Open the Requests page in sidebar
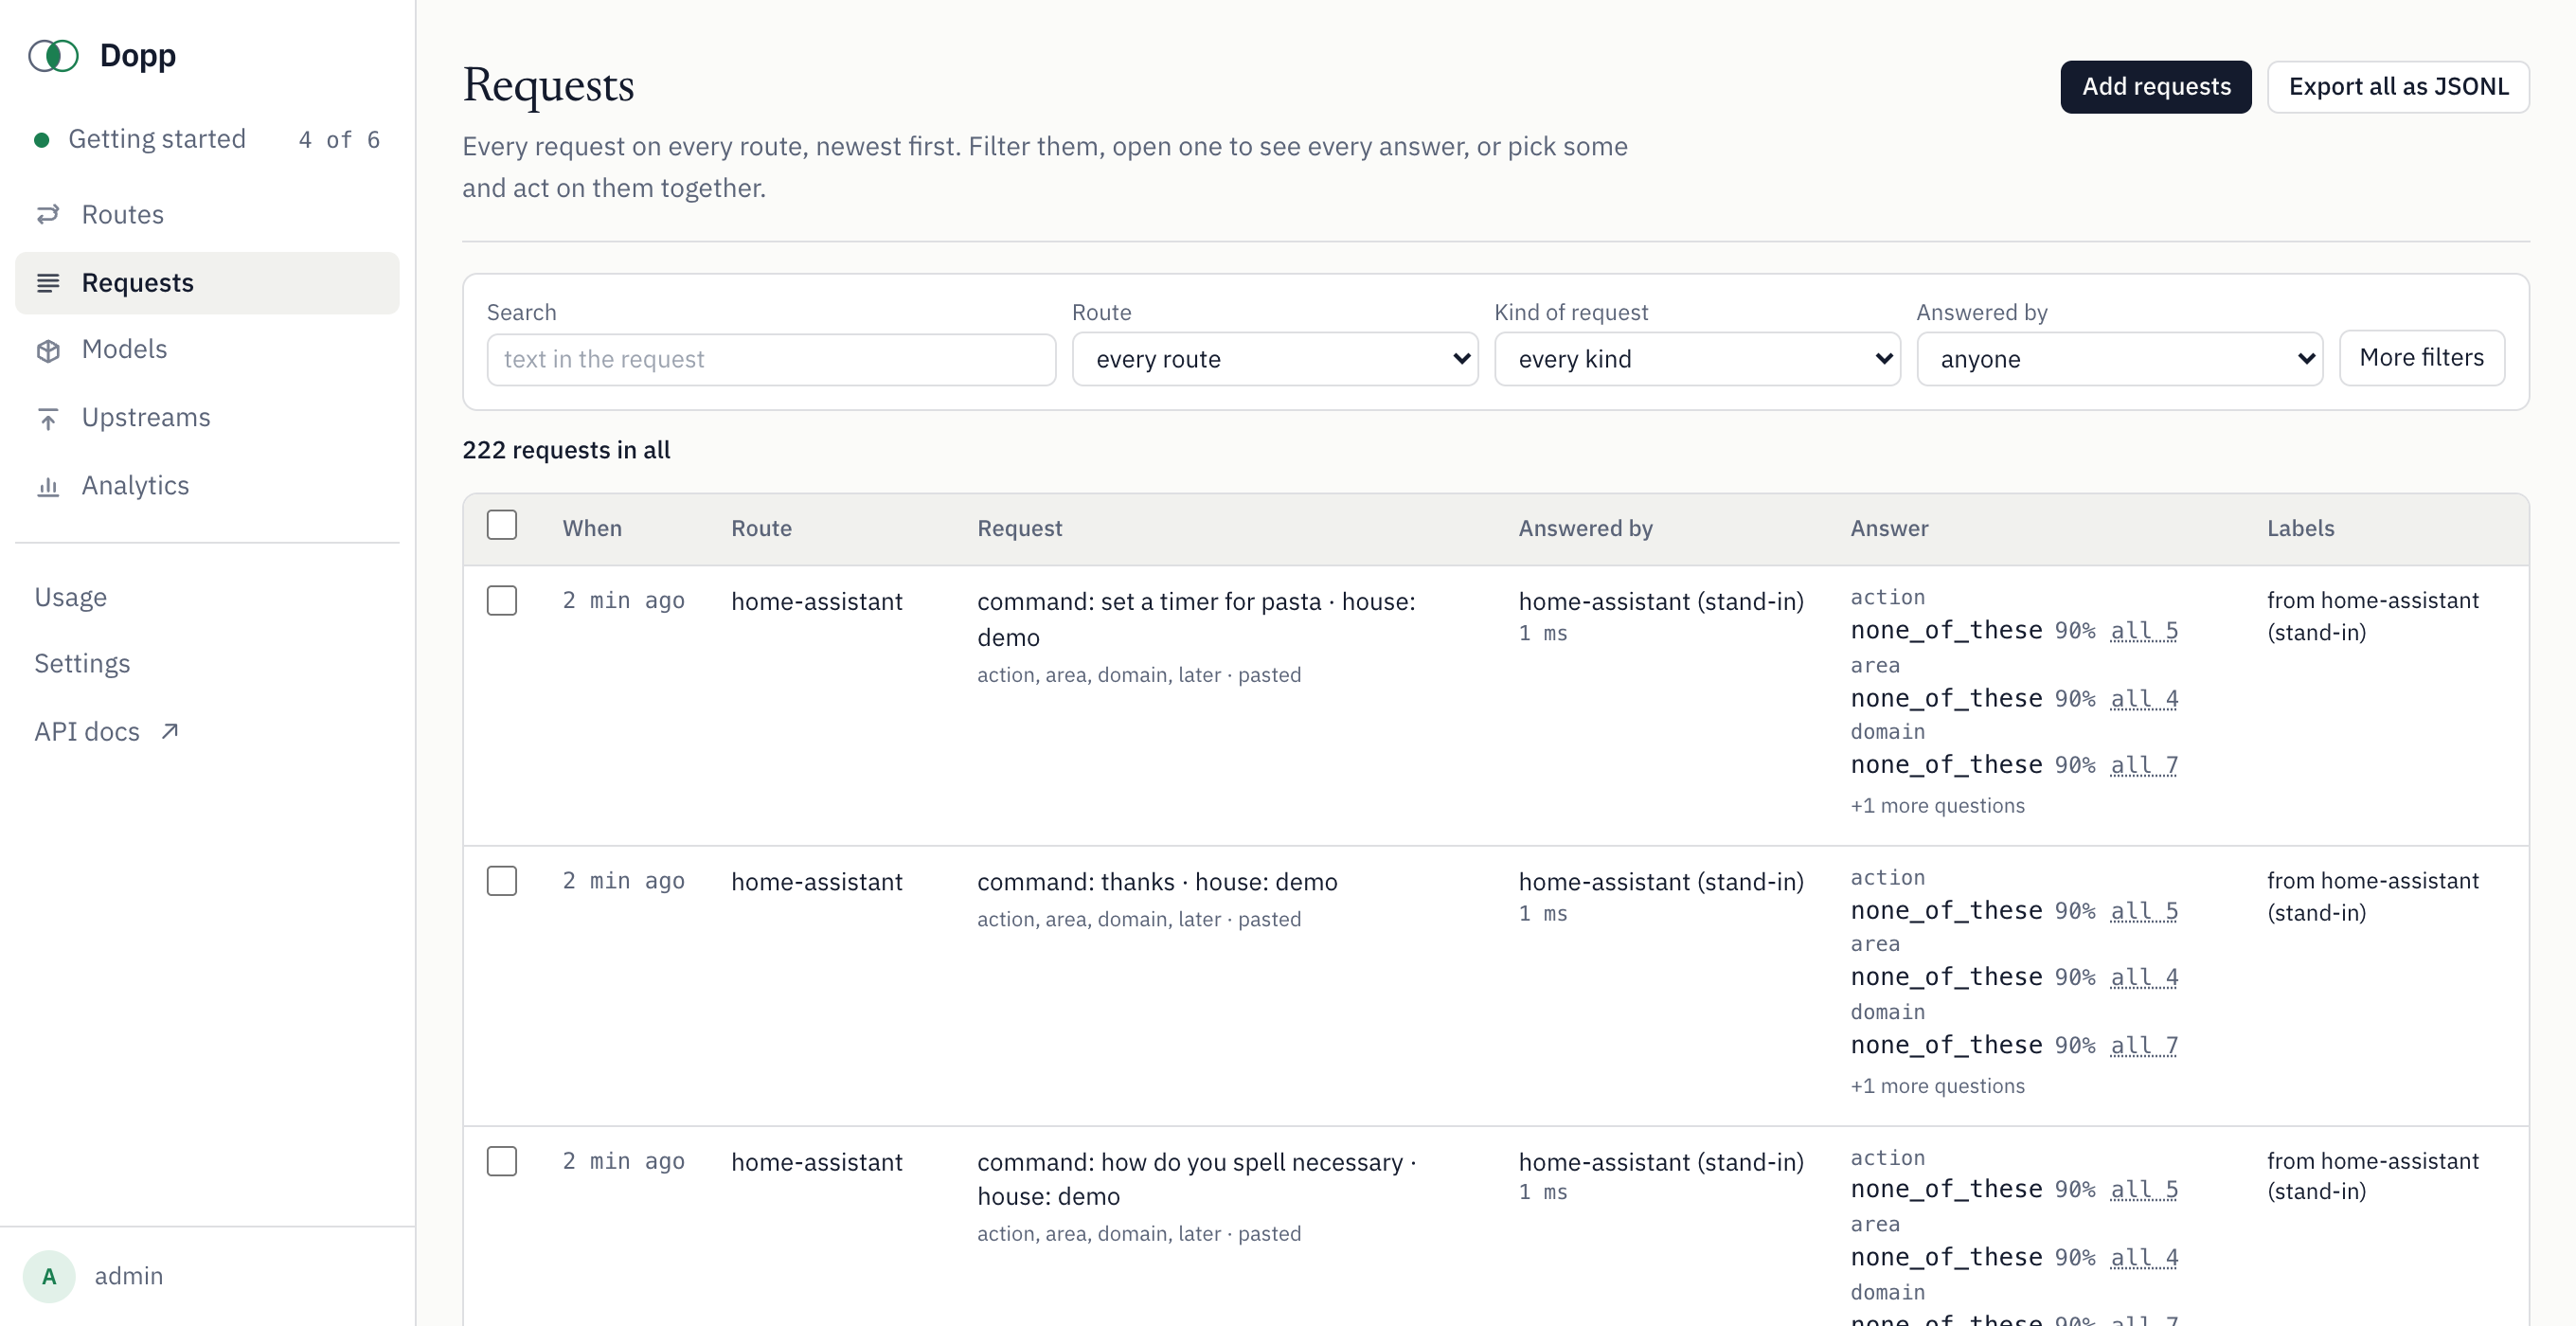The height and width of the screenshot is (1326, 2576). (207, 283)
